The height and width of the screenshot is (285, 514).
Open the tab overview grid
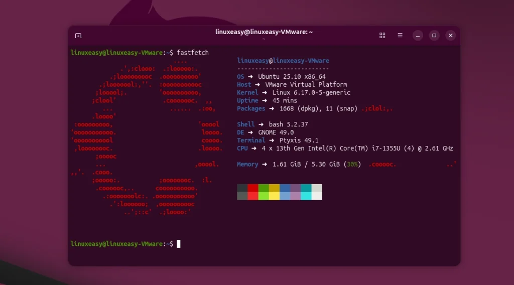coord(382,36)
